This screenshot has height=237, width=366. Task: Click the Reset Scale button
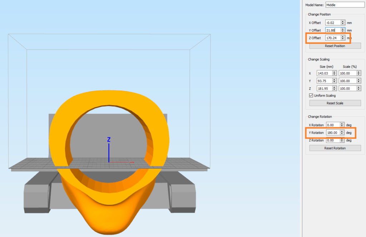(335, 103)
